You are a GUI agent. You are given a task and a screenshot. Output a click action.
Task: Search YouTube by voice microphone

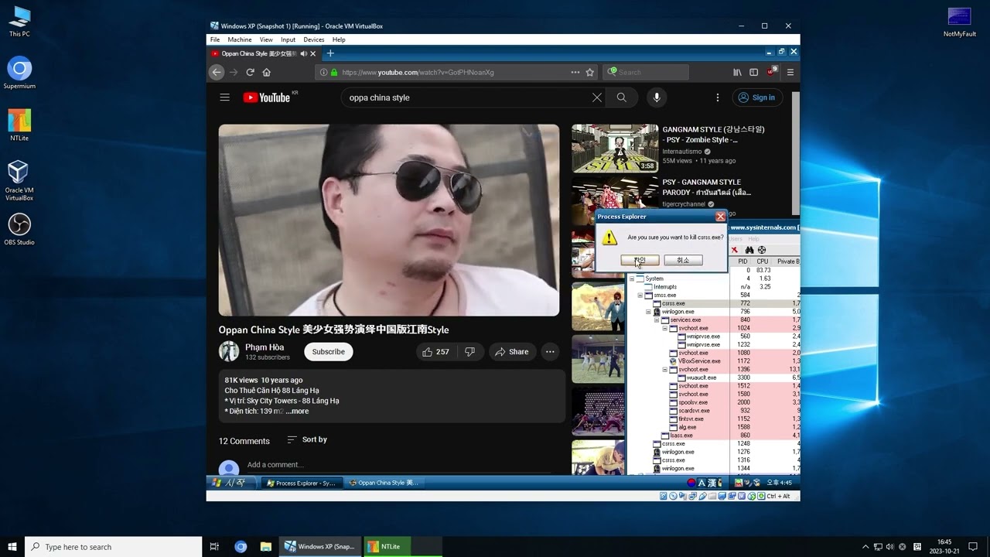tap(657, 97)
